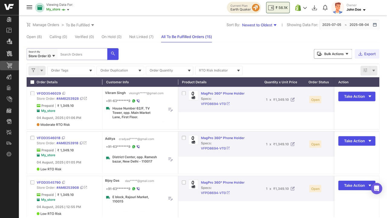
Task: Edit Bijoy Das's address with the pencil icon
Action: tap(171, 199)
